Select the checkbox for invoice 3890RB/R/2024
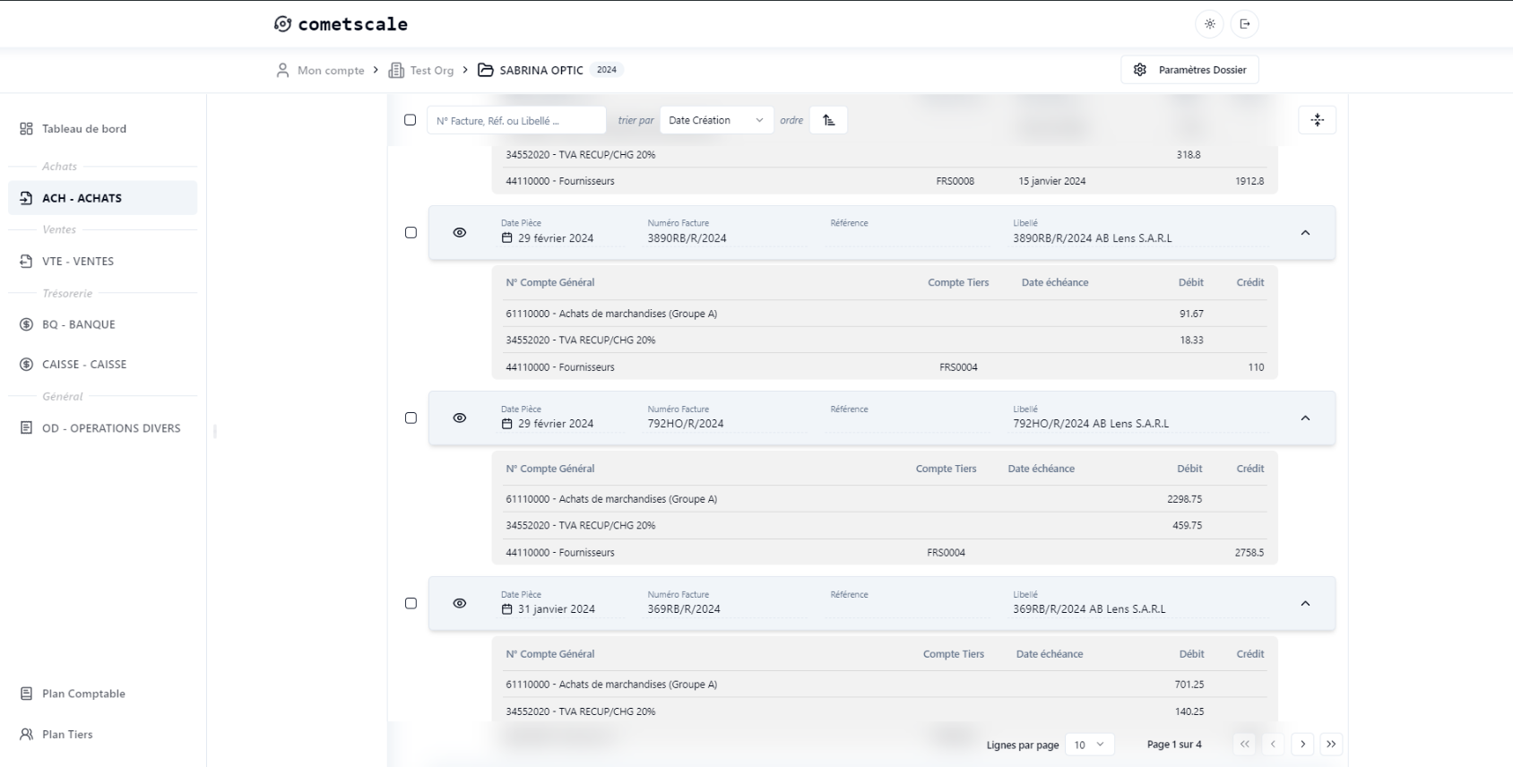Screen dimensions: 1513x767 411,233
